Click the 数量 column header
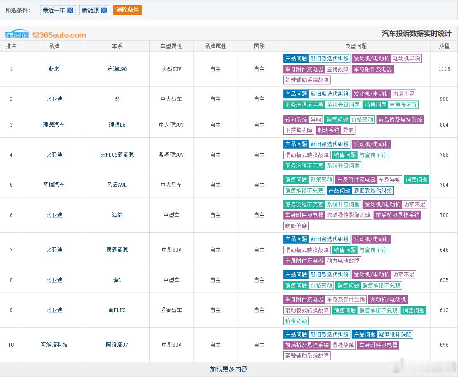The image size is (460, 377). pyautogui.click(x=444, y=46)
